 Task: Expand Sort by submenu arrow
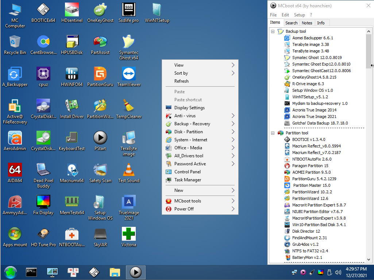(x=233, y=73)
